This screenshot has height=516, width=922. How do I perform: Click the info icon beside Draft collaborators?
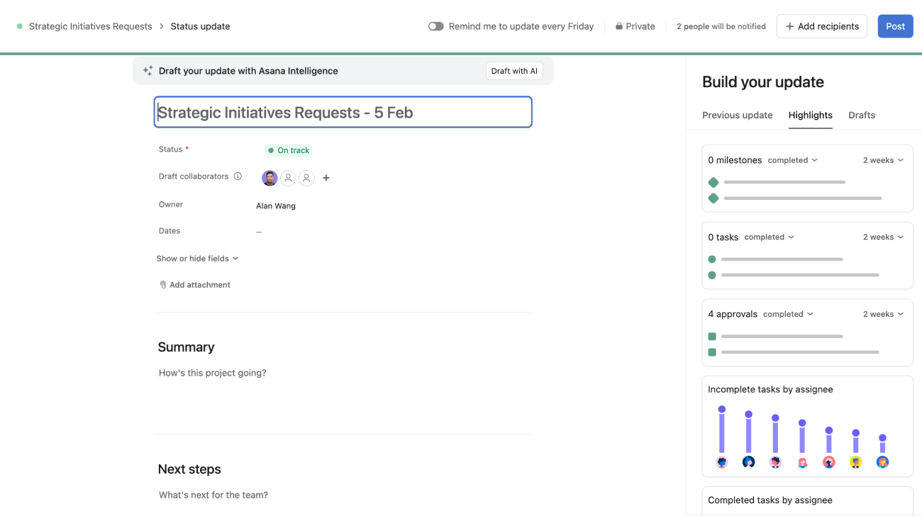[x=238, y=176]
